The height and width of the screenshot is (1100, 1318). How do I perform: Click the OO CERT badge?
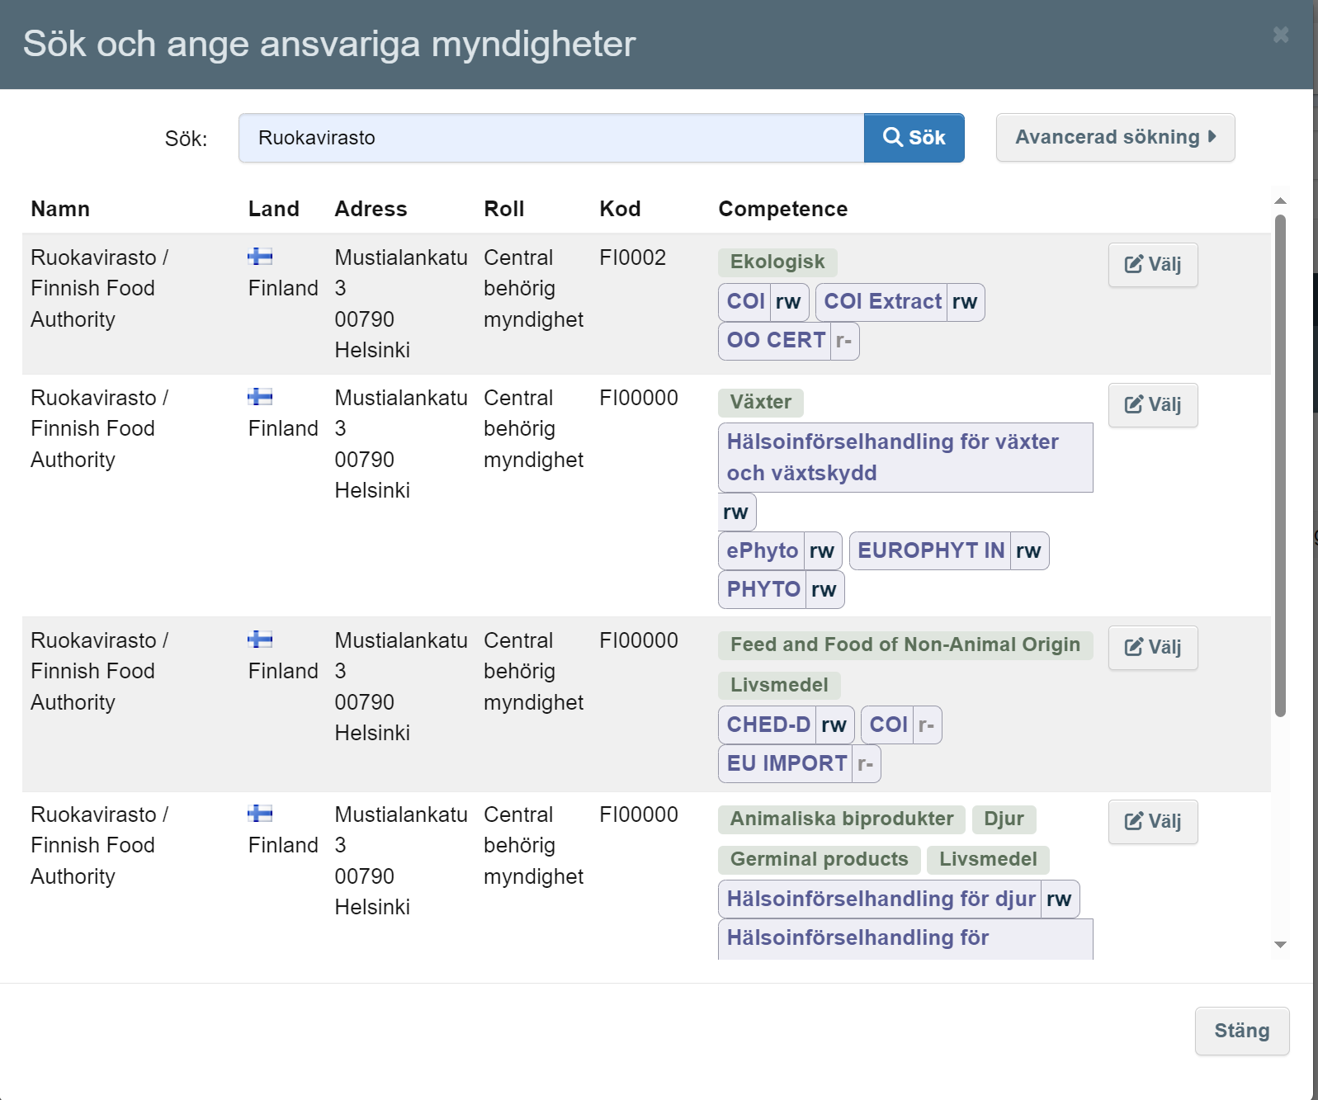pyautogui.click(x=788, y=341)
